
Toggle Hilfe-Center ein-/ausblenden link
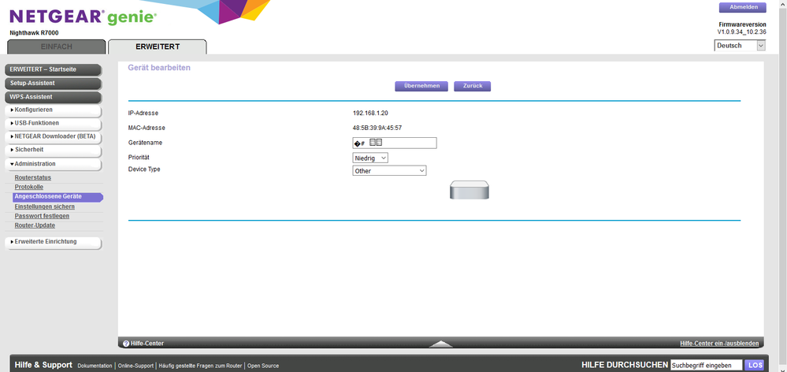coord(719,344)
